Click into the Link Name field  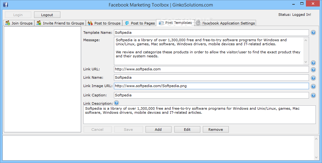coord(211,77)
